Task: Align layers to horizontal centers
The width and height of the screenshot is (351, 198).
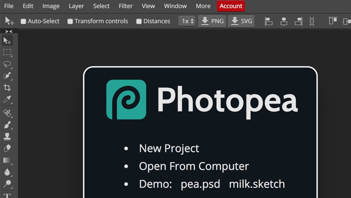Action: 284,21
